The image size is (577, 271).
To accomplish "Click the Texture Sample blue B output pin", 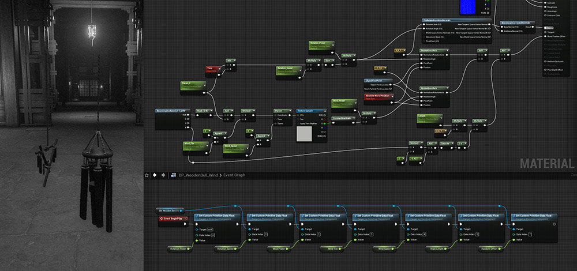I will click(x=324, y=127).
